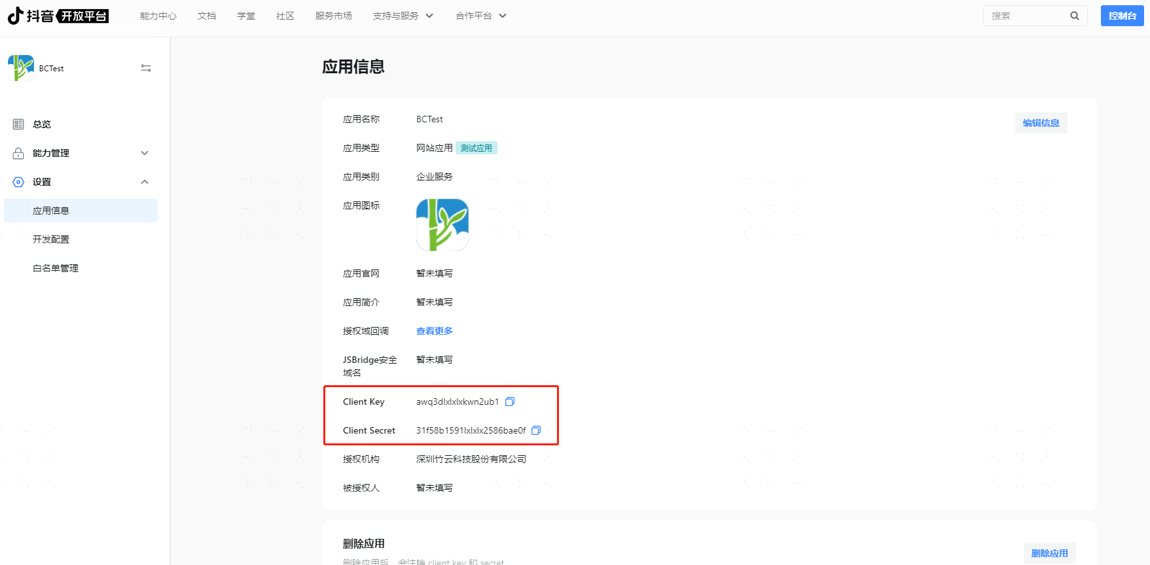Click the 网站应用 type value
This screenshot has height=565, width=1150.
435,148
